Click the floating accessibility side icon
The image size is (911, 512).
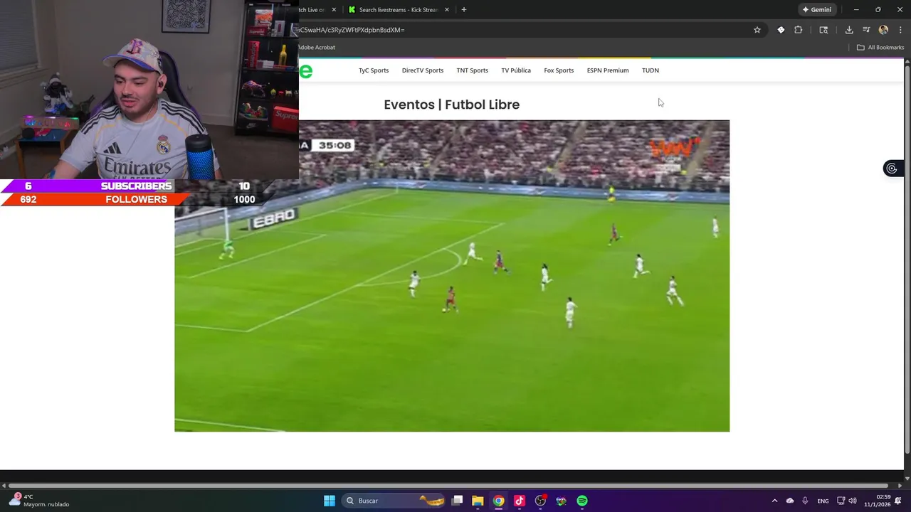pyautogui.click(x=892, y=169)
